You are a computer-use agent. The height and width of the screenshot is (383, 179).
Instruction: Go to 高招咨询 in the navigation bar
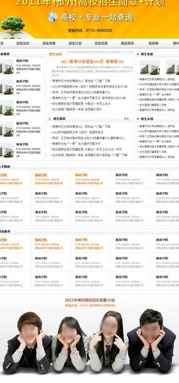127,43
